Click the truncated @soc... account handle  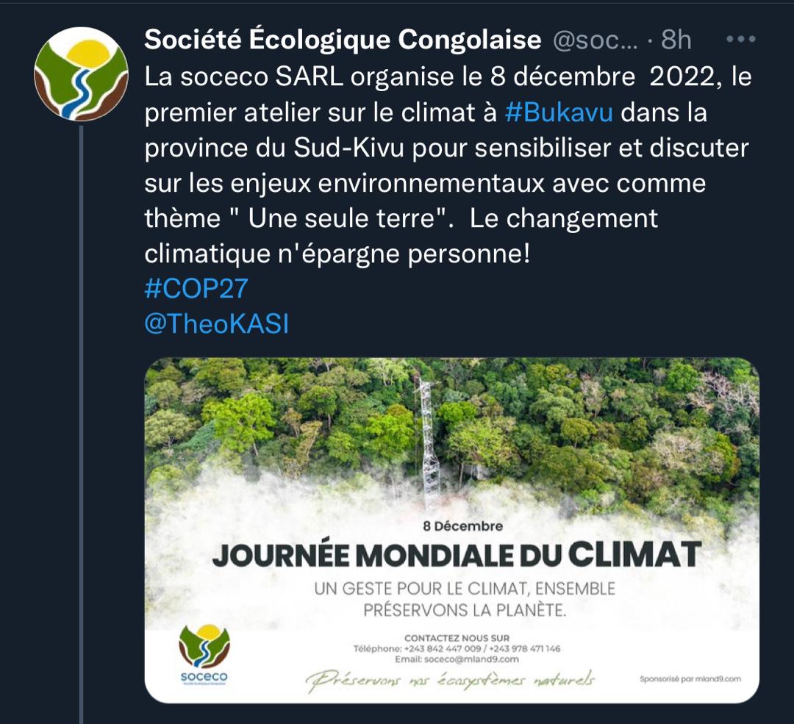(595, 40)
